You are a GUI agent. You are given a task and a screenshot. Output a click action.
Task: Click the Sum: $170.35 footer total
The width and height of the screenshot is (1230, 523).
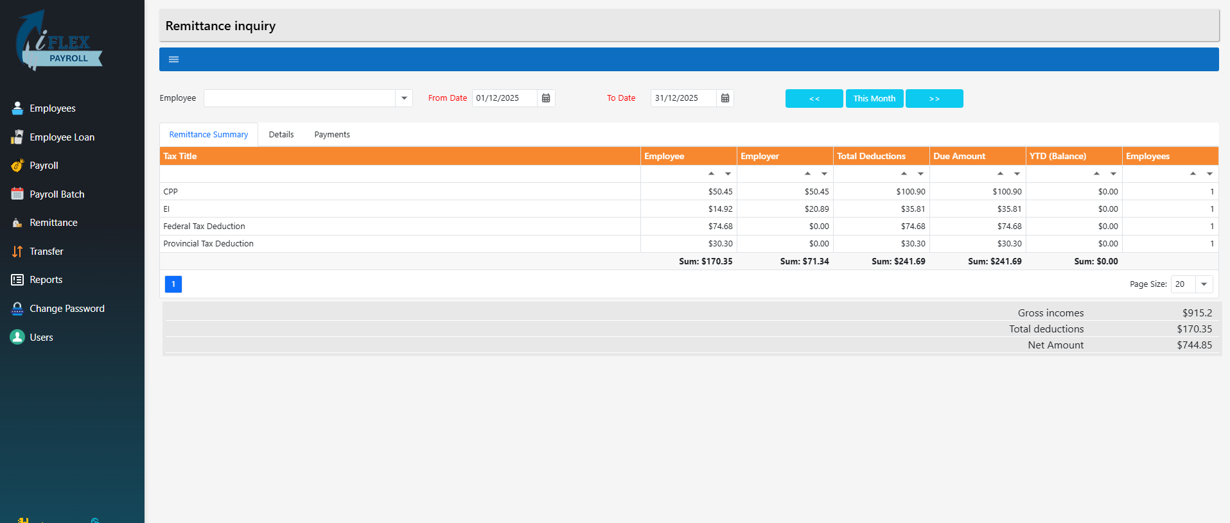tap(705, 261)
